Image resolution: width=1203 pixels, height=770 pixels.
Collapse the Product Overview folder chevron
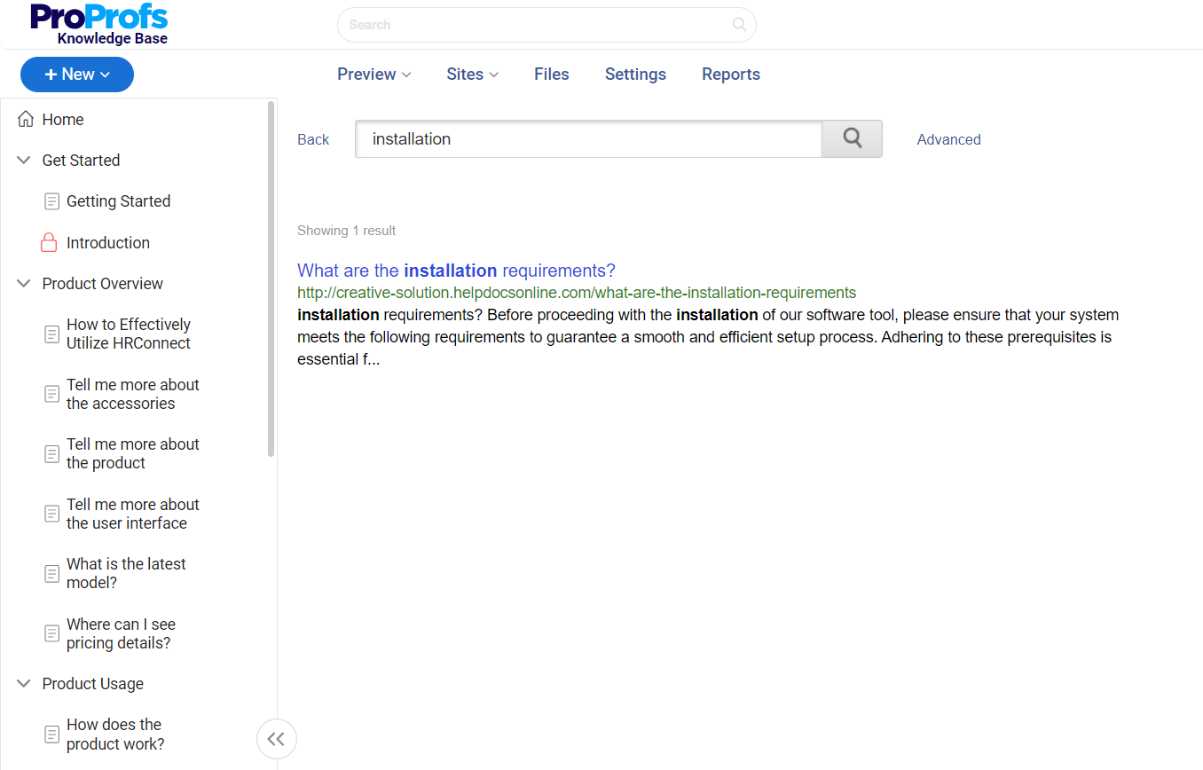24,283
